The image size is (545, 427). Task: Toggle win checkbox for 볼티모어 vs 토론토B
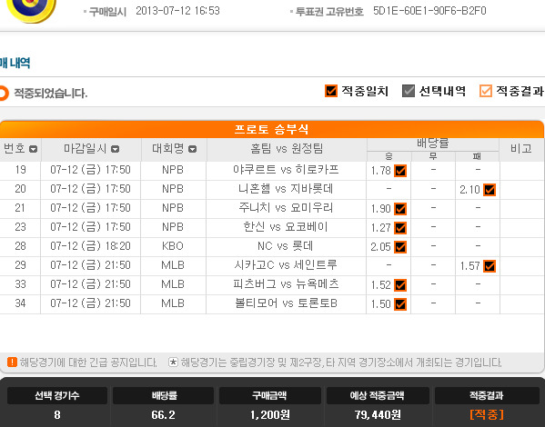tap(400, 304)
